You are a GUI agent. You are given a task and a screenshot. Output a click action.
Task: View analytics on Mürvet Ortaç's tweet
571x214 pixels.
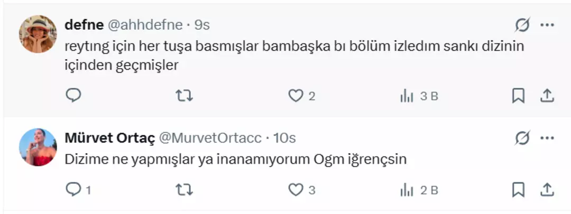407,190
